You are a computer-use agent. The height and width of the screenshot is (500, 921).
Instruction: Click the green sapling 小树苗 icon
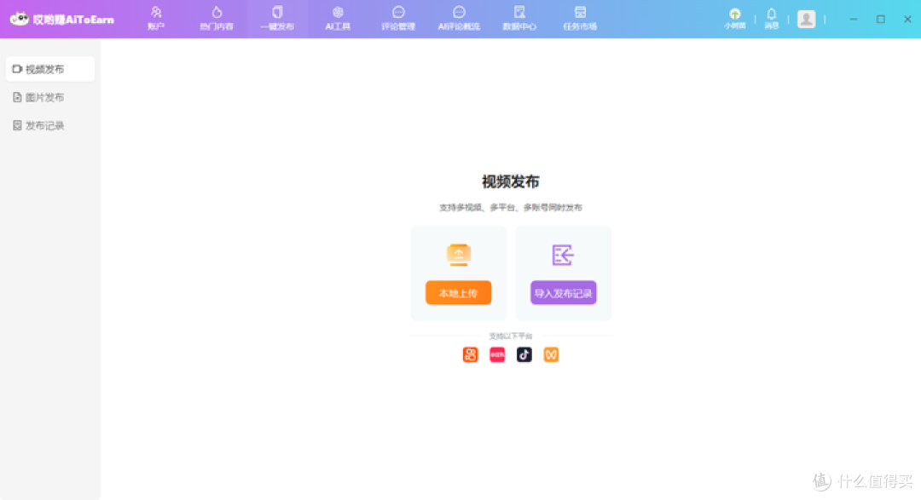pos(735,19)
